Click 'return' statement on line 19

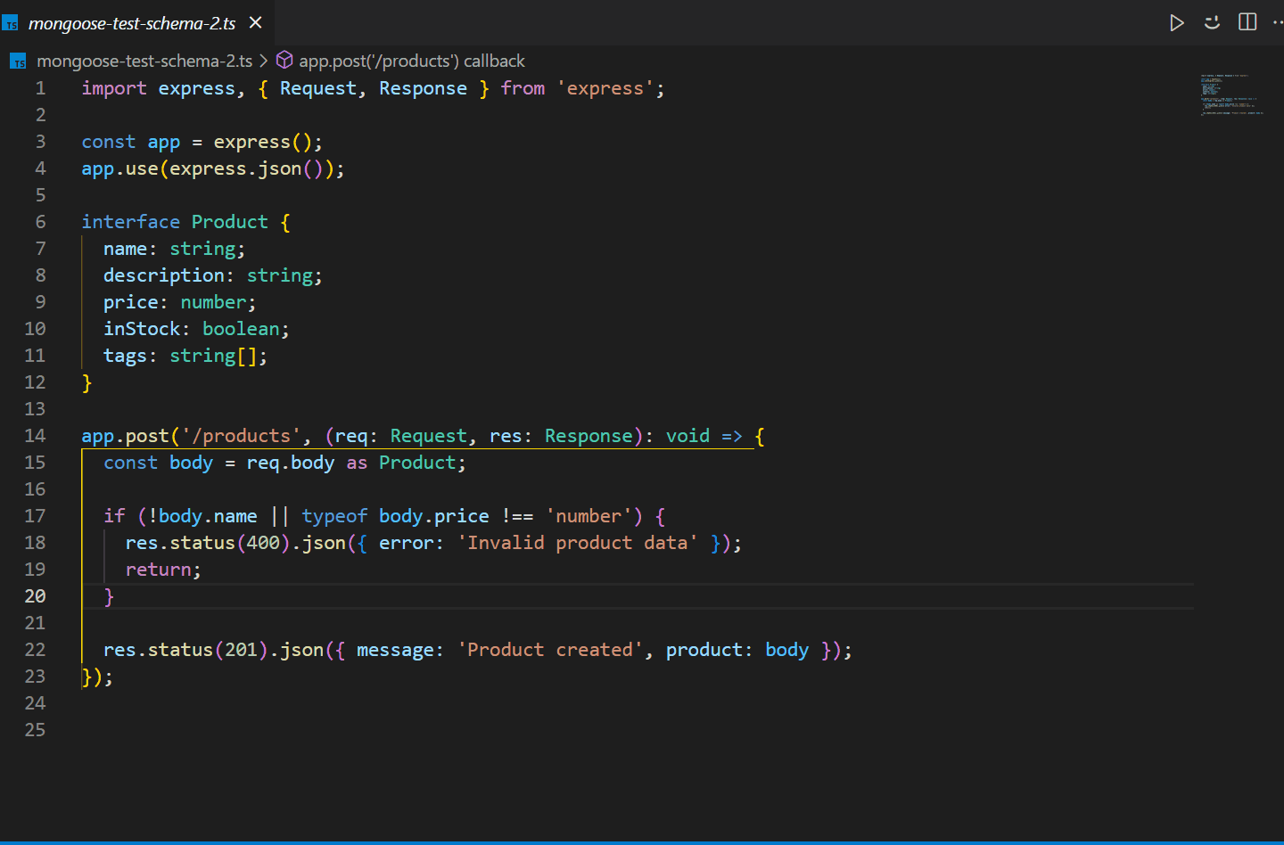[x=159, y=570]
